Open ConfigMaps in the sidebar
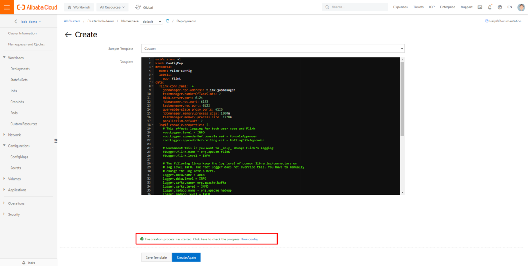The image size is (528, 266). 19,157
